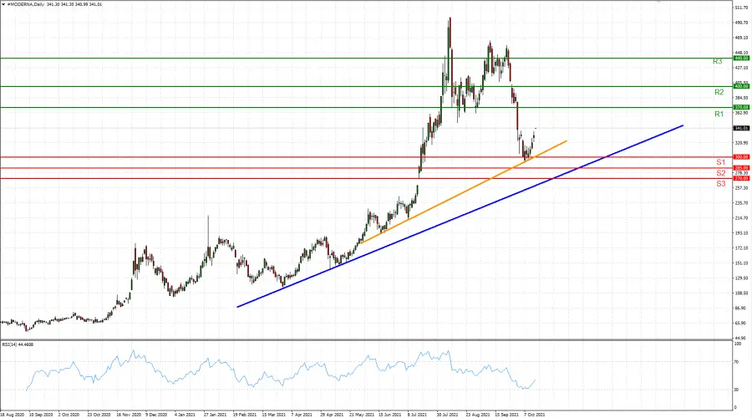Select the green 400.00 price tag

click(x=741, y=86)
